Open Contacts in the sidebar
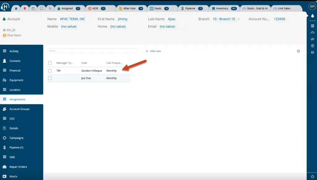Image resolution: width=317 pixels, height=180 pixels. [21, 61]
